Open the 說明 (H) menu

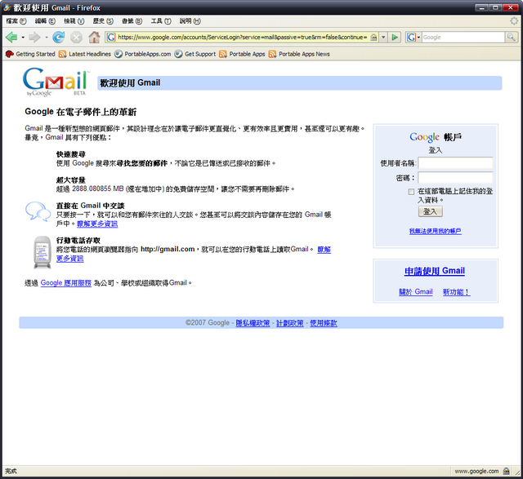click(x=190, y=21)
